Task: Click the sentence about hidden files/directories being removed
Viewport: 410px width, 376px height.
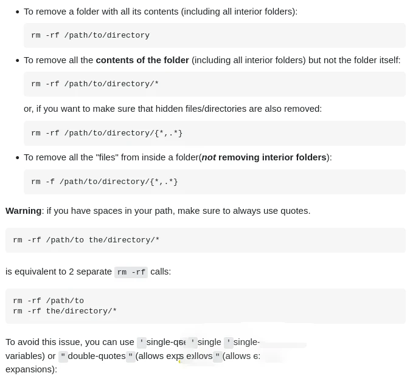Action: 173,109
